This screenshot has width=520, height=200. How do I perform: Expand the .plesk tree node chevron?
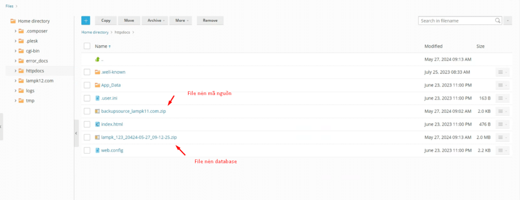(15, 41)
